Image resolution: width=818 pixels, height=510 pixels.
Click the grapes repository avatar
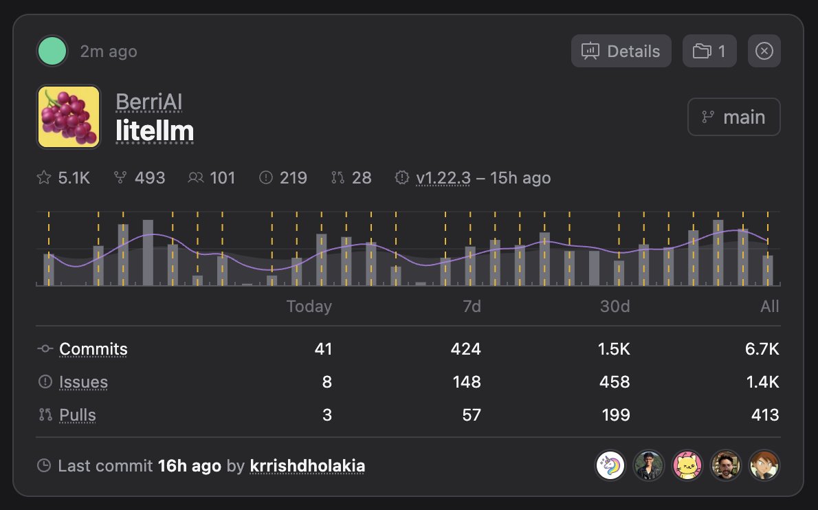(68, 117)
